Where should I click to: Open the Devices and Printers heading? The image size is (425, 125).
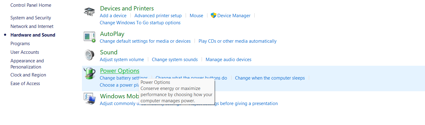pyautogui.click(x=127, y=8)
